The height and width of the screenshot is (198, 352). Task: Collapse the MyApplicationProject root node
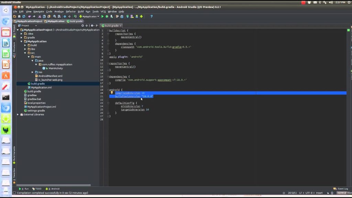click(x=18, y=30)
